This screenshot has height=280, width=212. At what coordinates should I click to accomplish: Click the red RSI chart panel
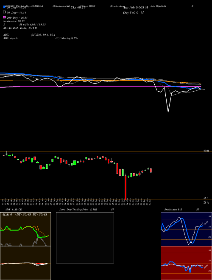[186, 263]
